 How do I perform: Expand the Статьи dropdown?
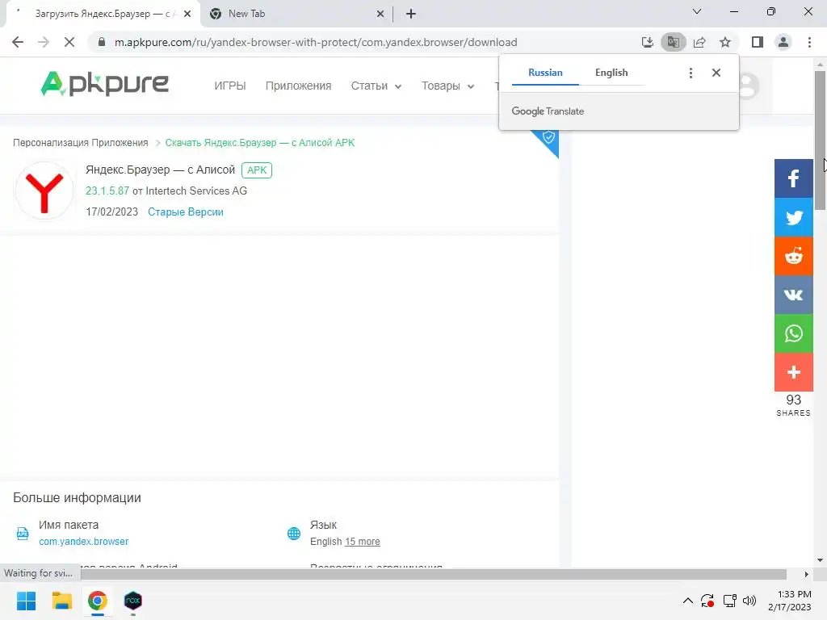(376, 86)
